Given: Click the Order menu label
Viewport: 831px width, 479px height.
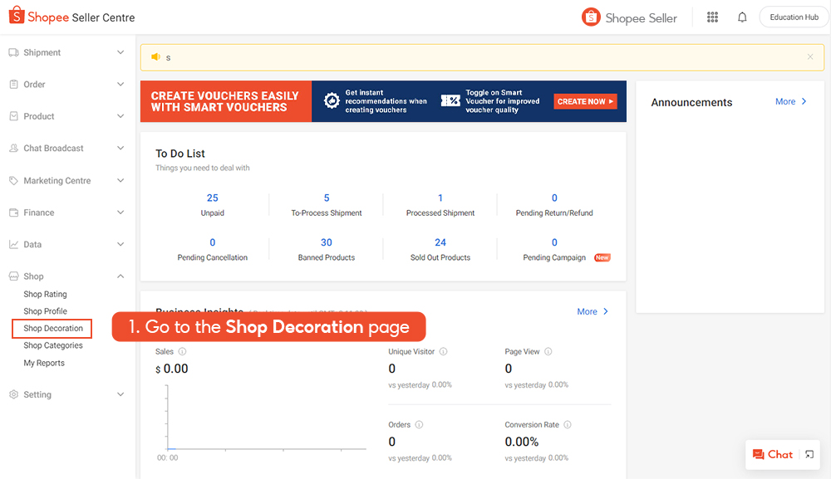Looking at the screenshot, I should point(34,84).
